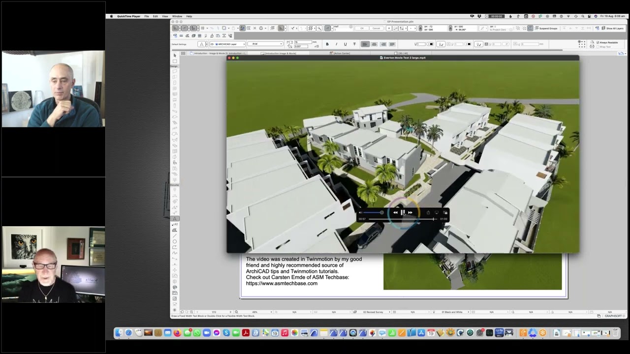Toggle Bold text formatting

327,44
